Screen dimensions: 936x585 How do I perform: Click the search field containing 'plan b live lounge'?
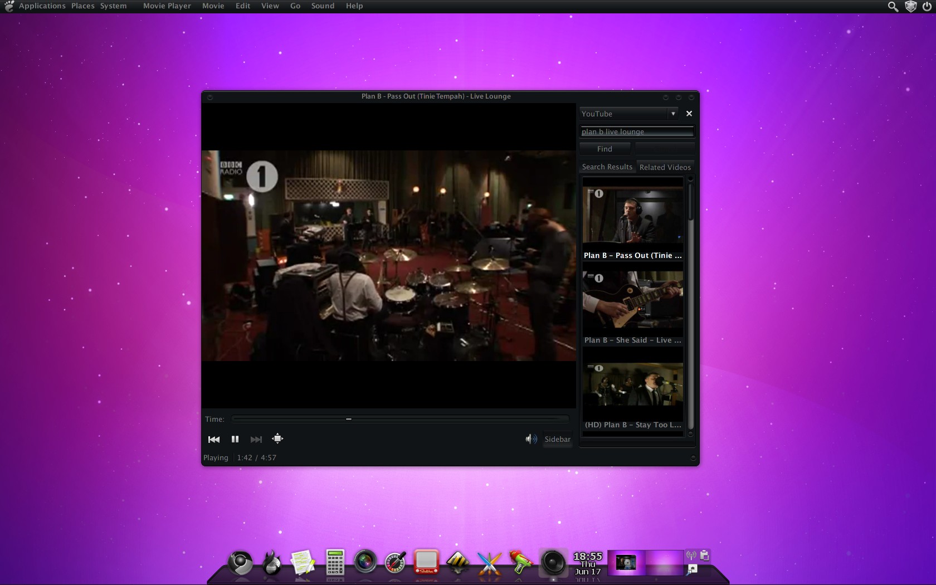pyautogui.click(x=637, y=131)
